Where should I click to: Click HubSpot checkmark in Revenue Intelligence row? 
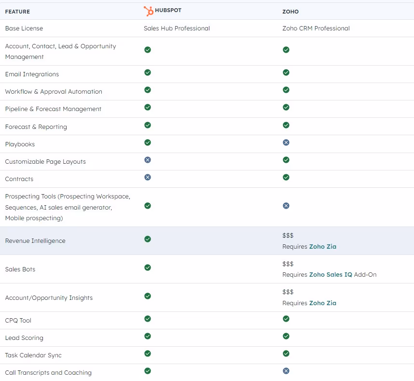(148, 239)
